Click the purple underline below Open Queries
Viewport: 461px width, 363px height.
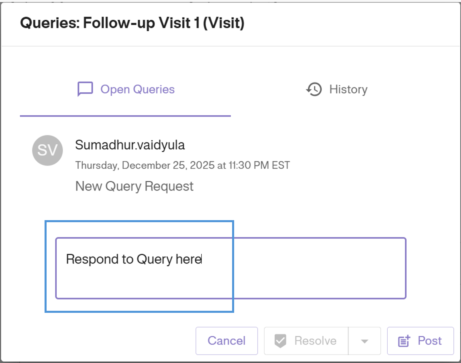coord(125,116)
